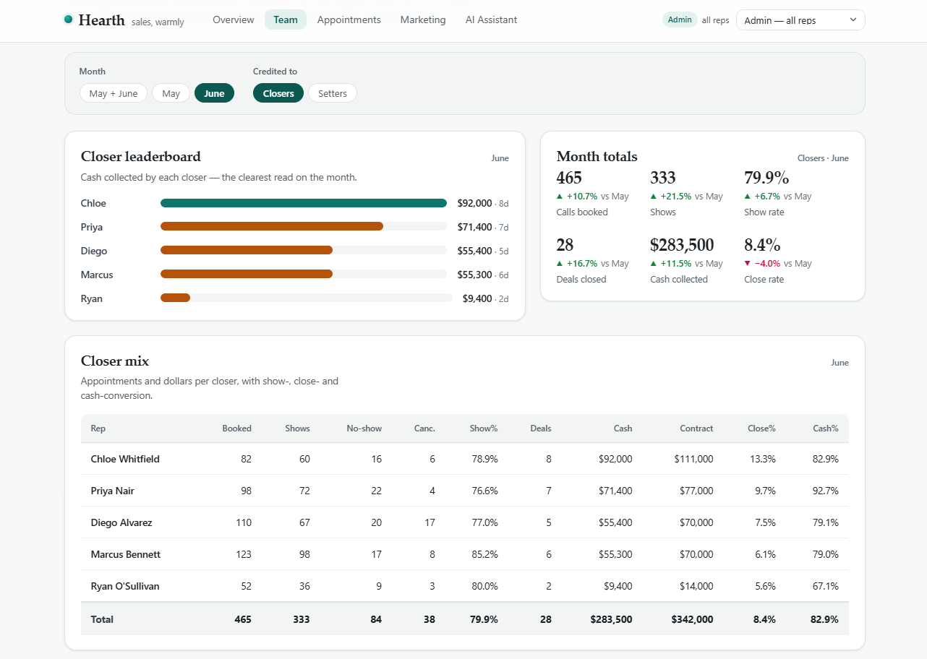The height and width of the screenshot is (659, 927).
Task: Click the $92,000 leaderboard value
Action: (474, 203)
